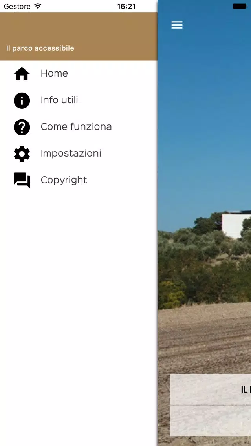Tap the question mark icon
Screen dimensions: 251x446
coord(22,127)
